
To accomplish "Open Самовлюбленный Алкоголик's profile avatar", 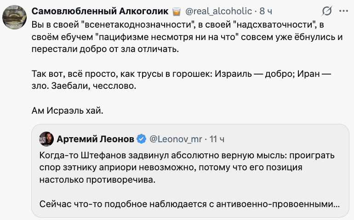I will 15,17.
